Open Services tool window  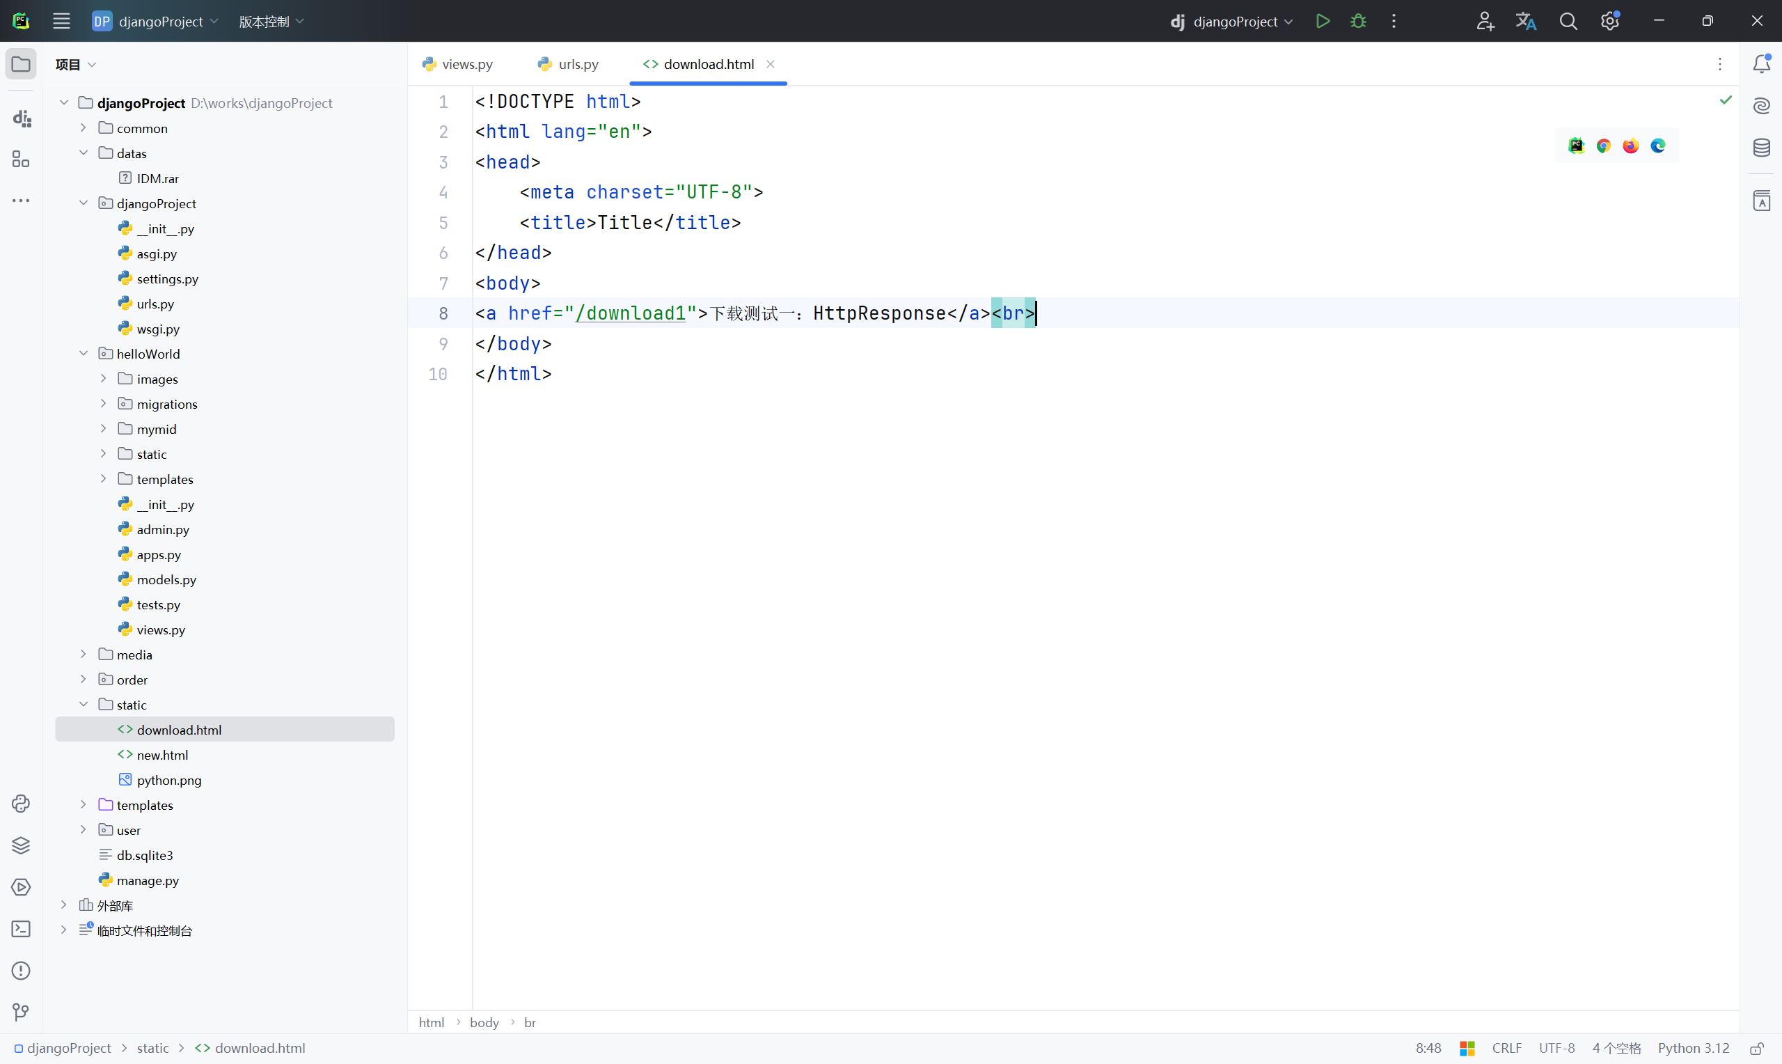pos(21,888)
